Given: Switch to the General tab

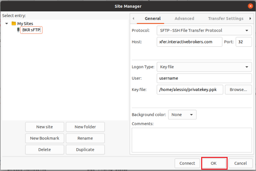Looking at the screenshot, I should tap(153, 18).
